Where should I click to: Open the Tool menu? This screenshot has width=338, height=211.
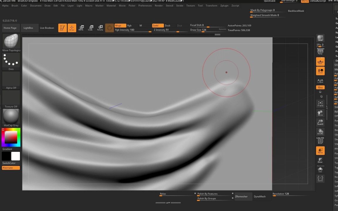point(200,6)
